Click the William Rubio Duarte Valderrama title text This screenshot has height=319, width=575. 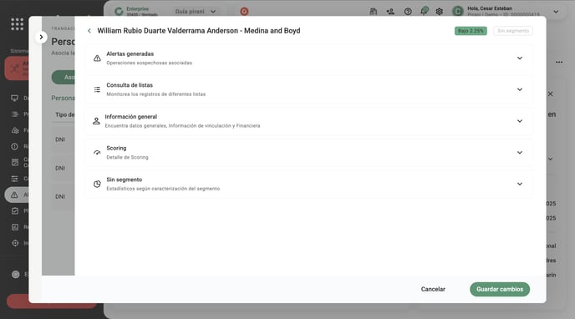click(199, 31)
